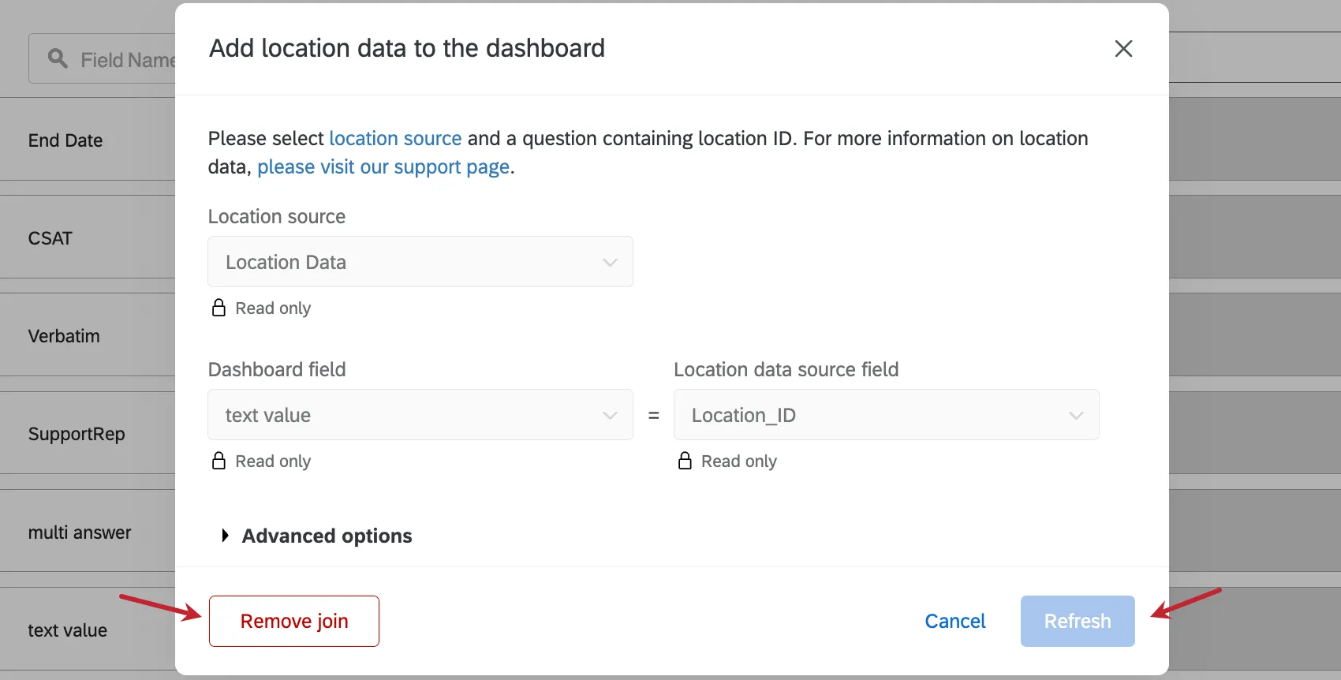This screenshot has height=680, width=1341.
Task: Click lock icon under Location source
Action: pos(219,308)
